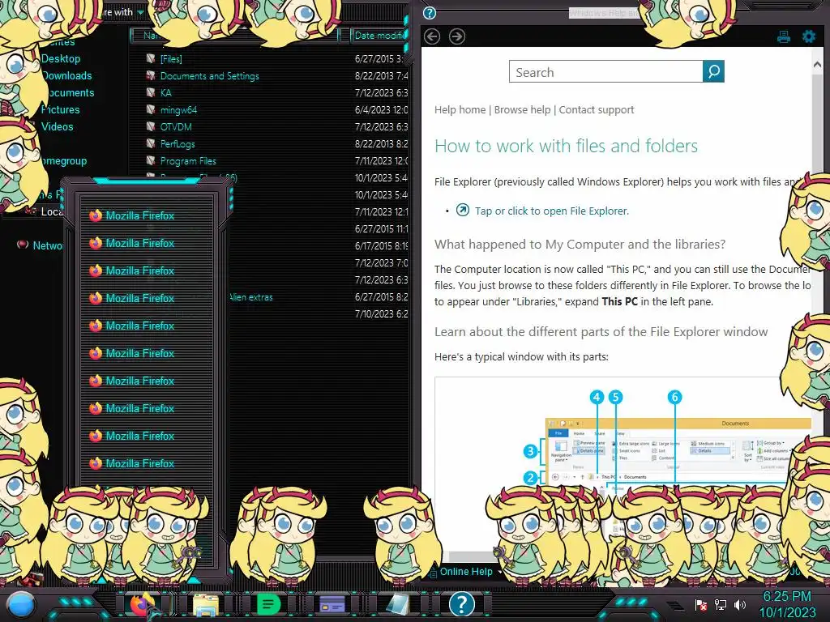Open the Start orb on taskbar

pos(21,605)
